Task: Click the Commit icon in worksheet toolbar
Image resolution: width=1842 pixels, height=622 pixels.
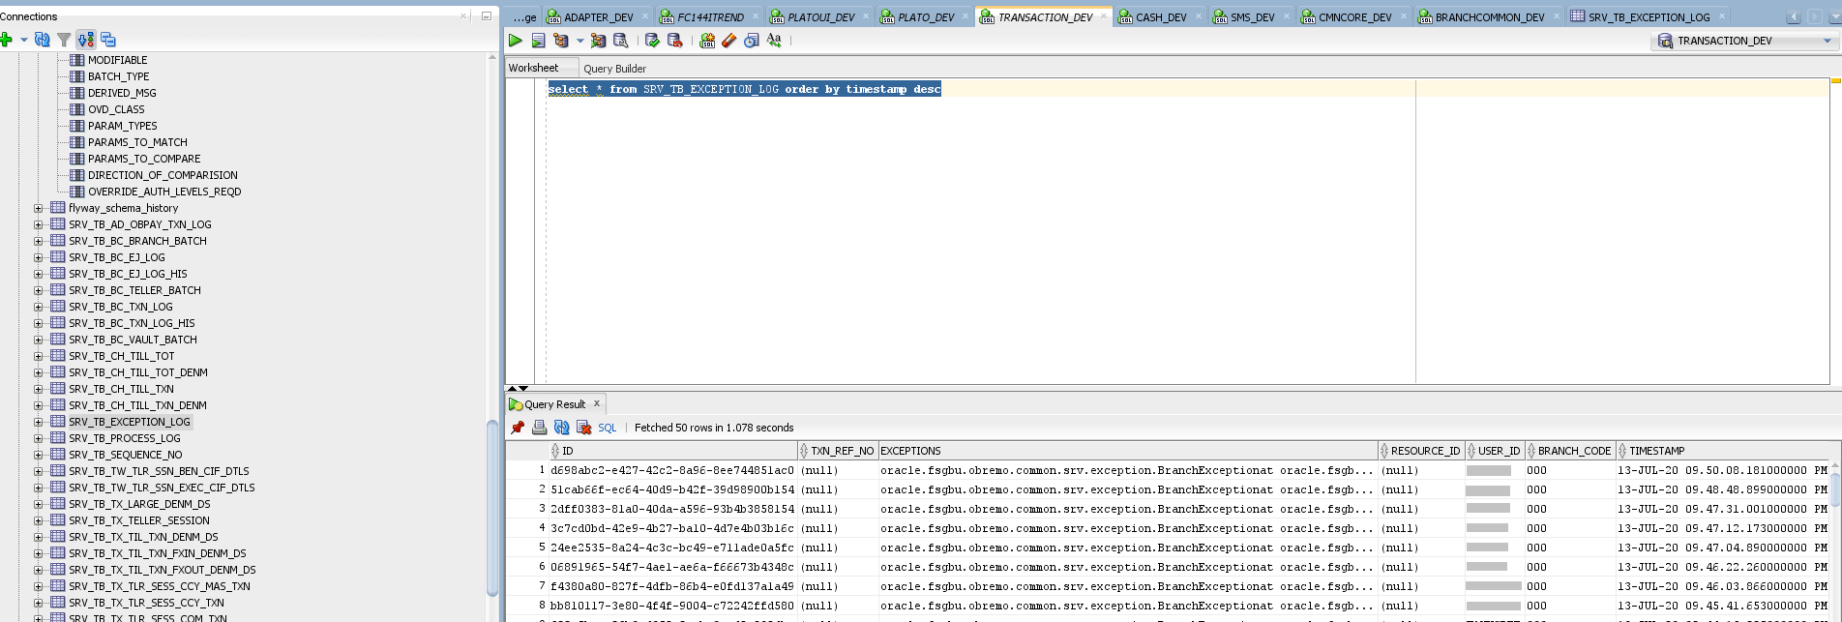Action: tap(652, 41)
